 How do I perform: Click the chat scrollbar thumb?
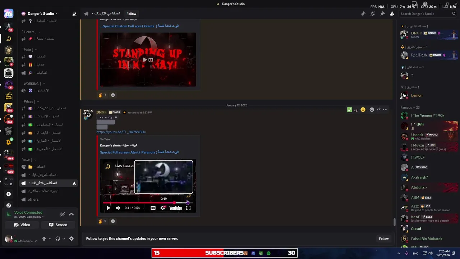tap(395, 222)
